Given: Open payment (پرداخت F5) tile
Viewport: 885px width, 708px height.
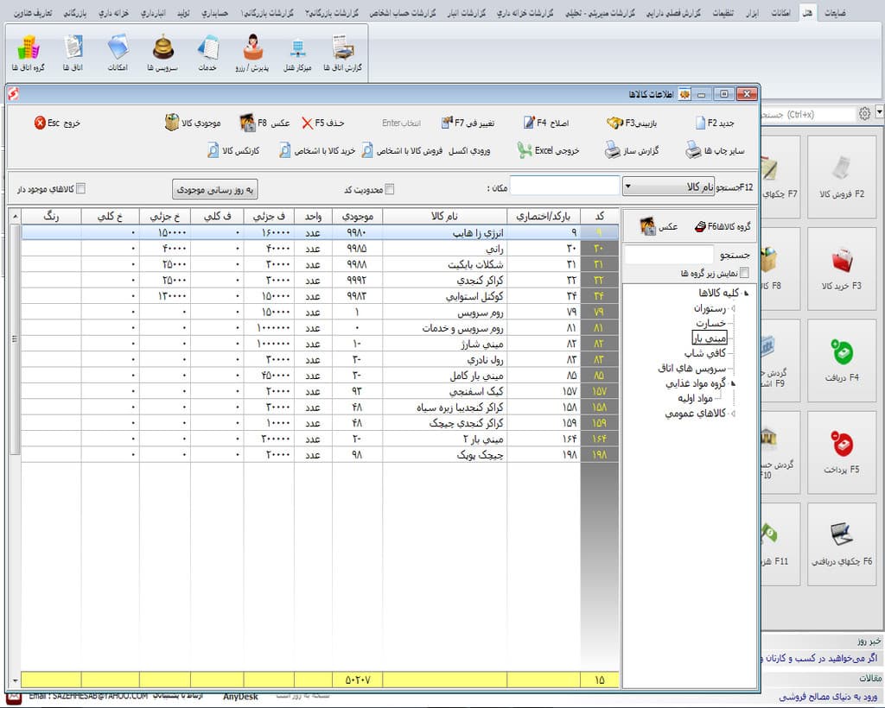Looking at the screenshot, I should click(x=842, y=452).
